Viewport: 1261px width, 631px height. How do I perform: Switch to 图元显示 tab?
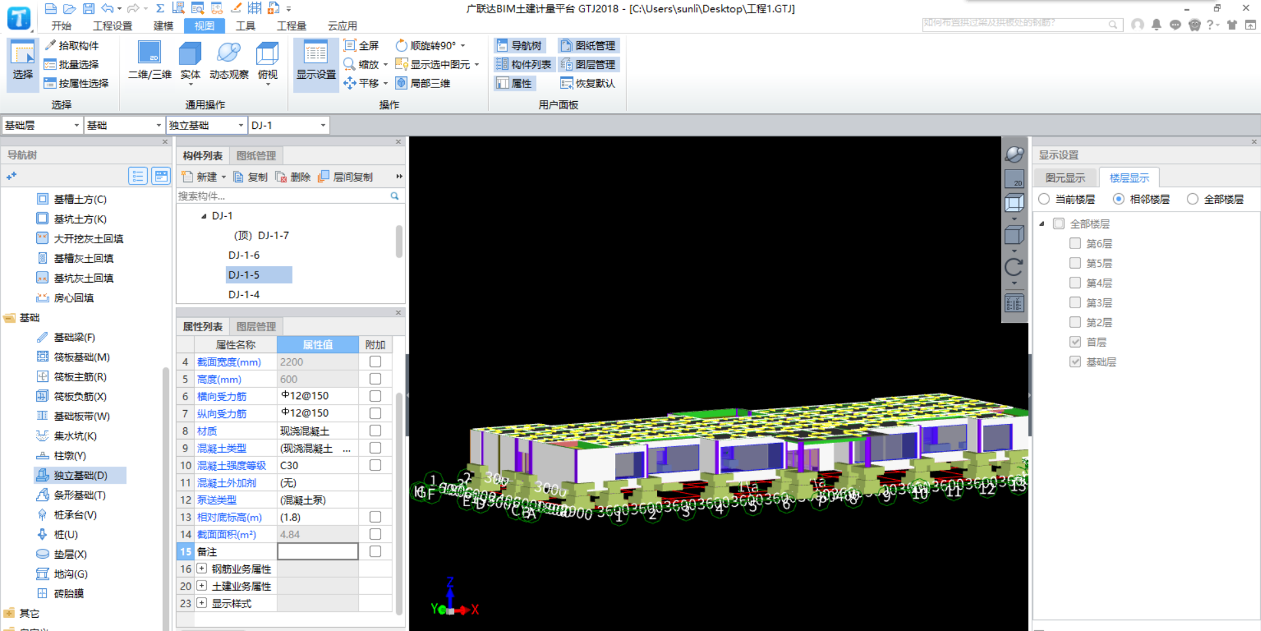pyautogui.click(x=1066, y=177)
